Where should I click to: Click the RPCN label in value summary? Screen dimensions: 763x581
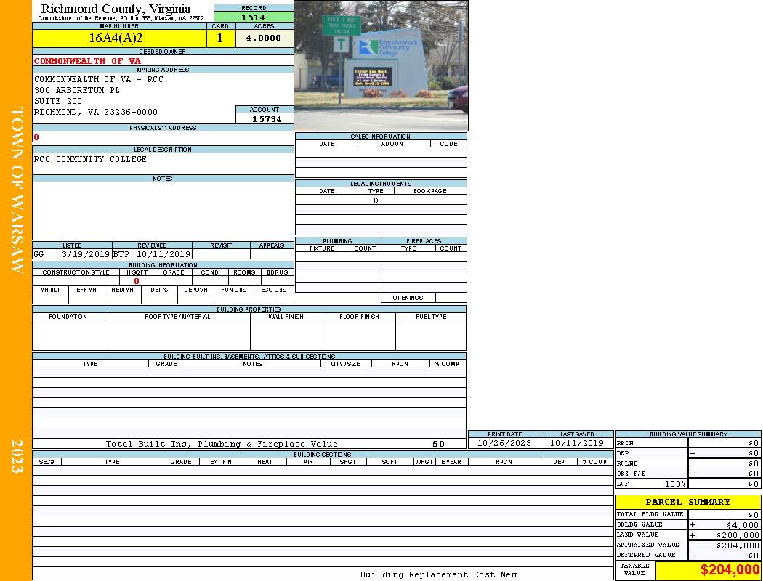coord(625,444)
